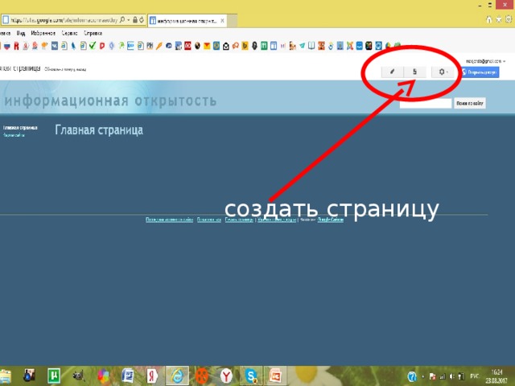Click the red D bookmark icon
The height and width of the screenshot is (386, 515).
click(102, 46)
